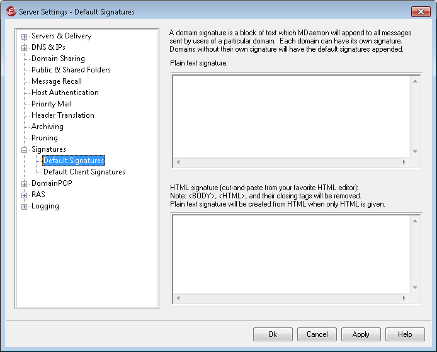Viewport: 437px width, 352px height.
Task: Click inside the plain text signature box
Action: tap(292, 116)
